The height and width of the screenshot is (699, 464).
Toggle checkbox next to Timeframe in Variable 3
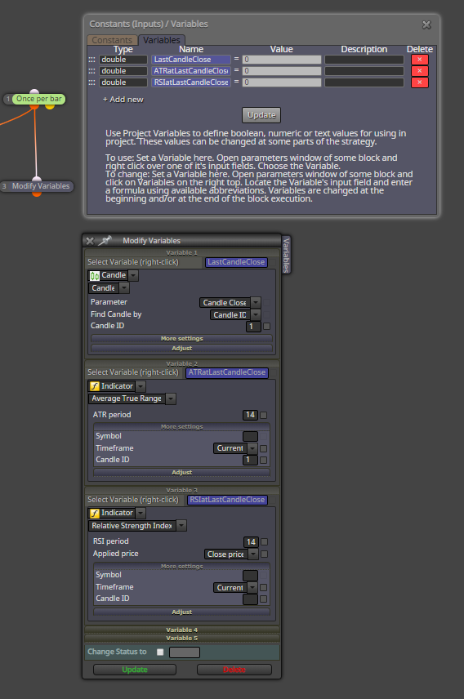point(263,588)
